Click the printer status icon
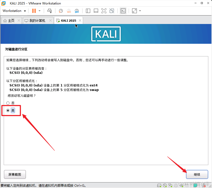 pyautogui.click(x=176, y=186)
